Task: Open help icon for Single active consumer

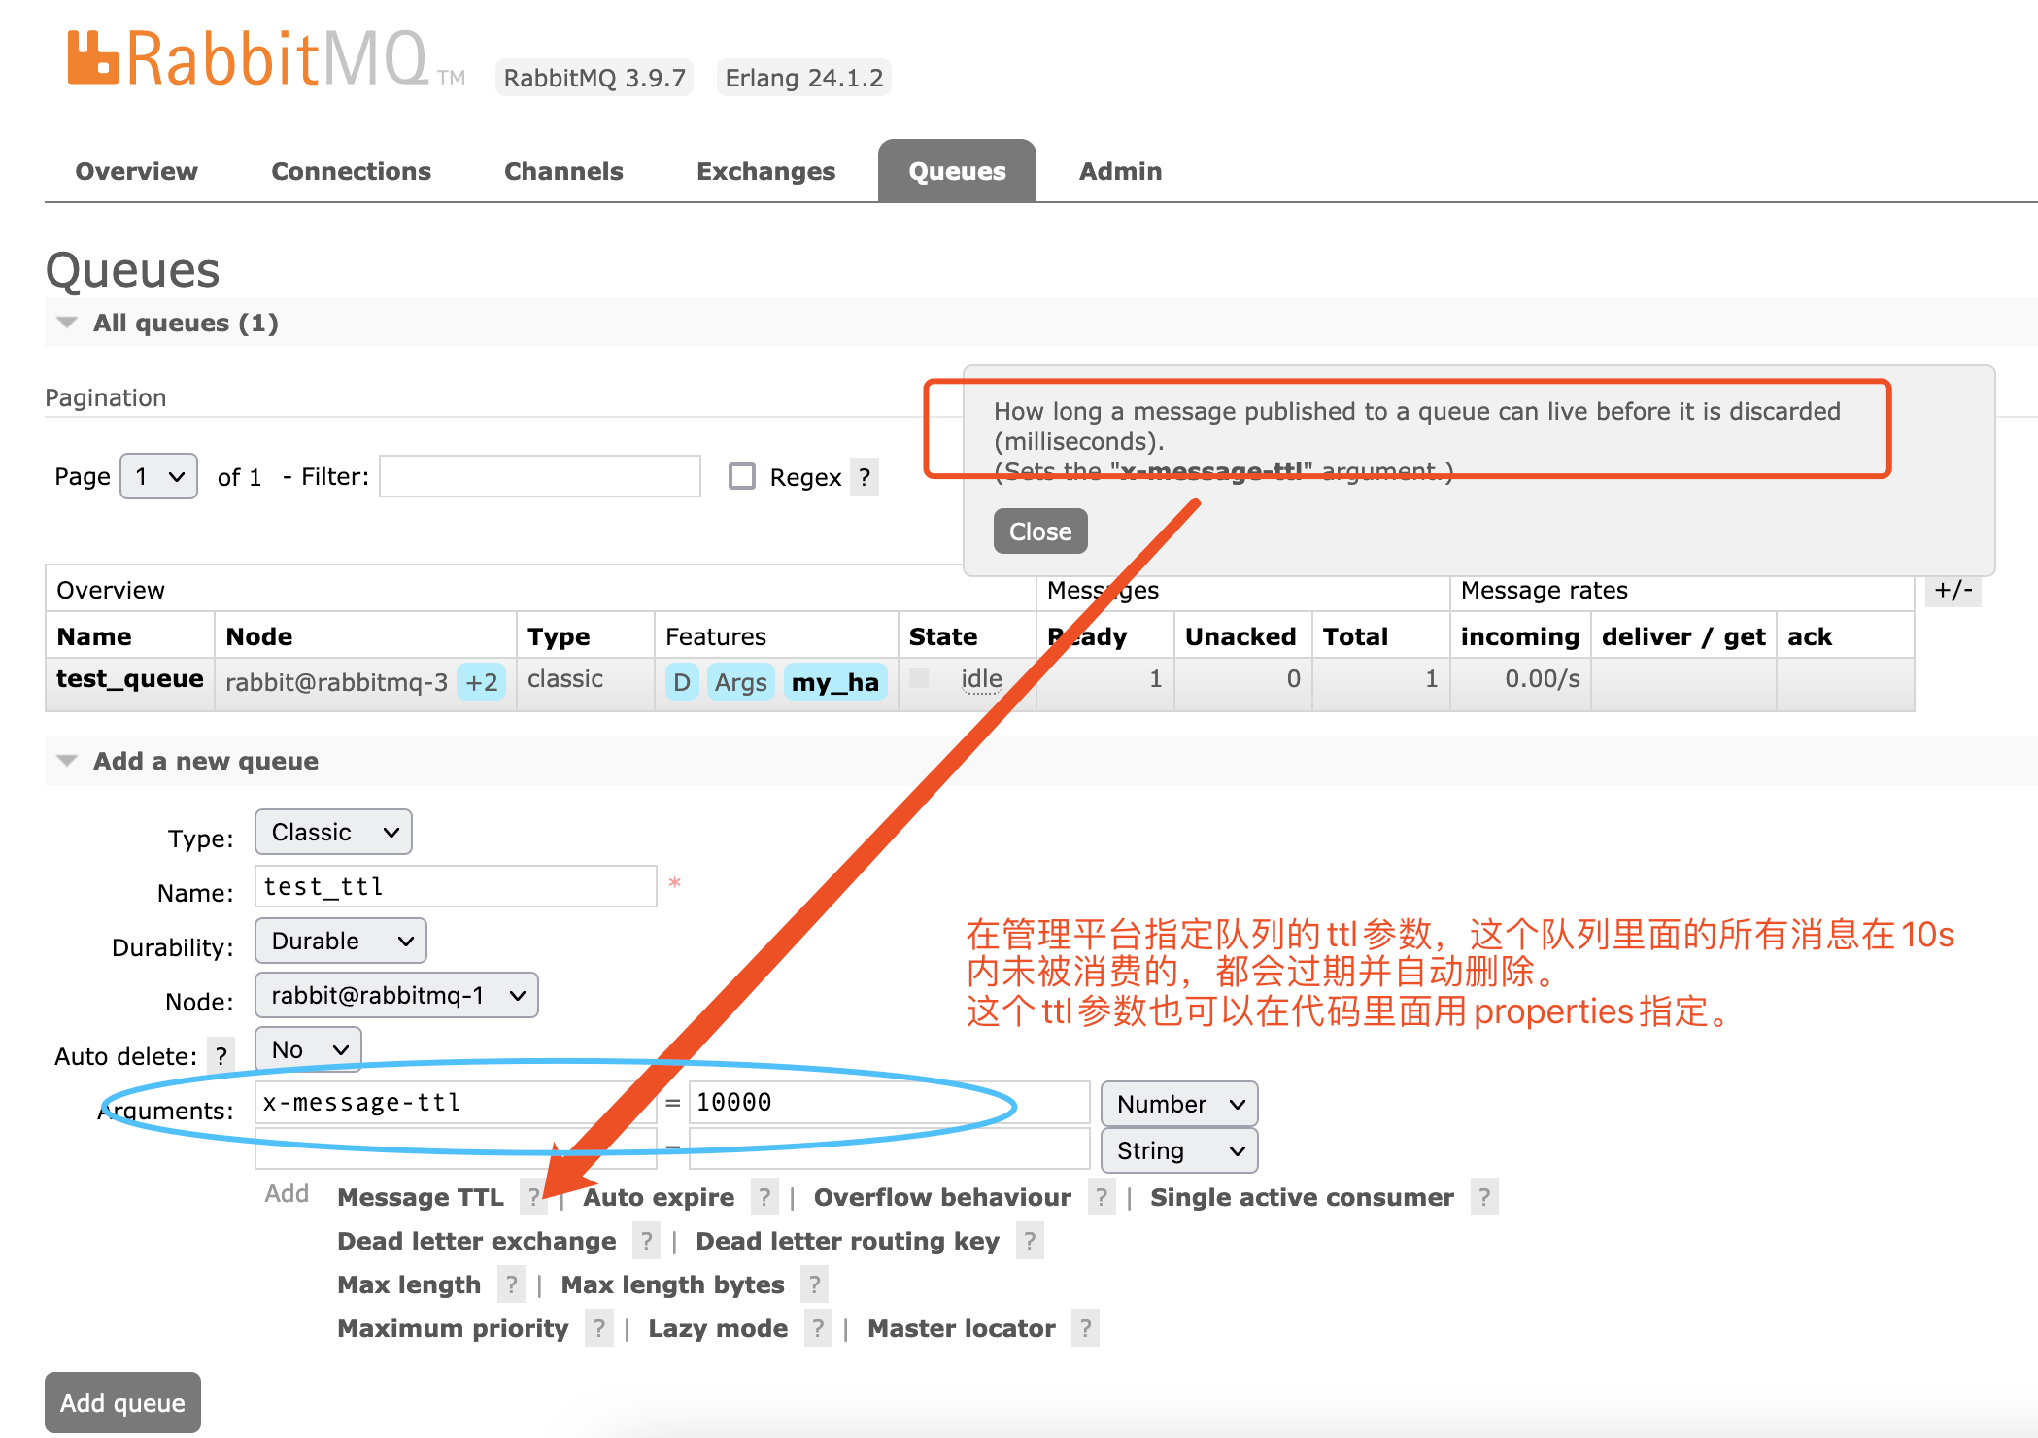Action: (x=1483, y=1197)
